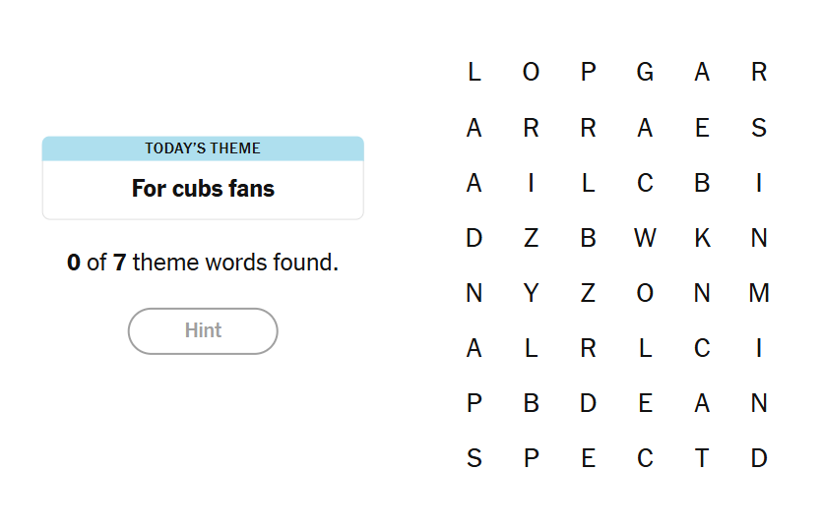Select the letter G in the grid
The height and width of the screenshot is (529, 823).
pyautogui.click(x=645, y=72)
